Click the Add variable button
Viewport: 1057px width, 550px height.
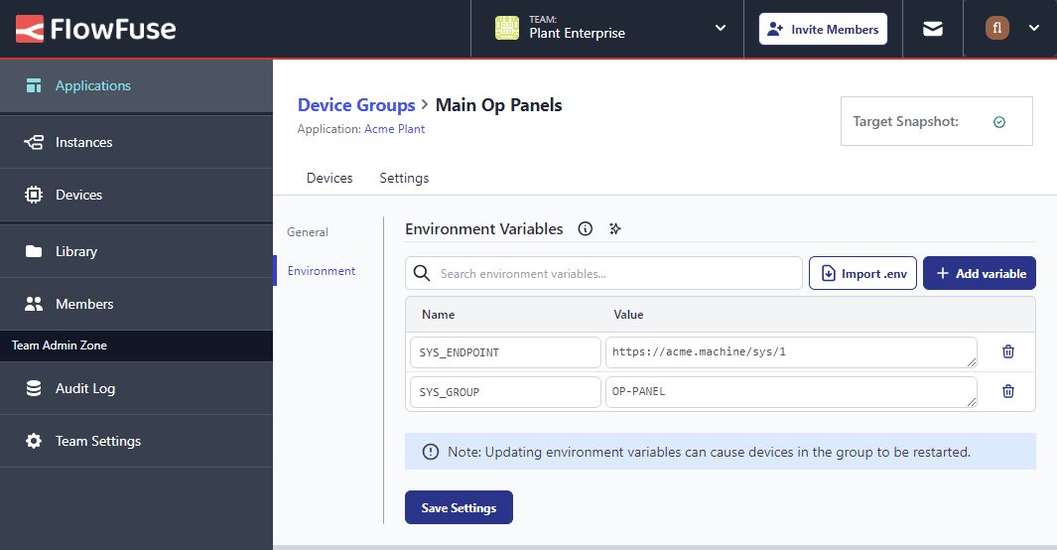coord(980,273)
